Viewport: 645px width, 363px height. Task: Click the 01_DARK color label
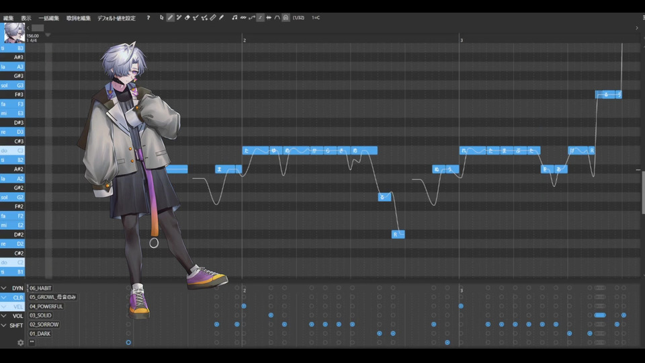tap(40, 333)
